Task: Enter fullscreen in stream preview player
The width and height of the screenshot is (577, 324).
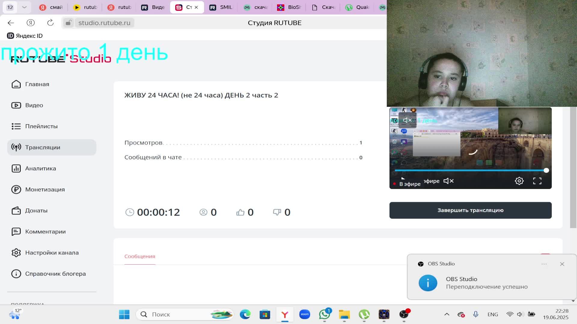Action: [537, 181]
